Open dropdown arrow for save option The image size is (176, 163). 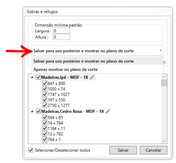coord(161,51)
